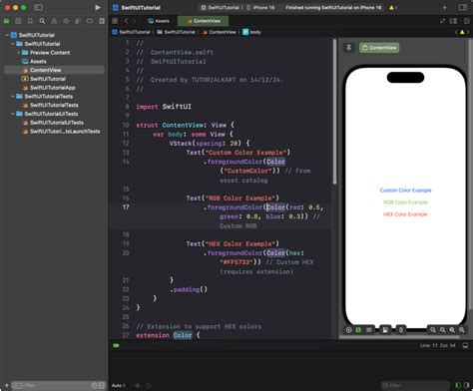Collapse the SwiftUITutorialTests group
The width and height of the screenshot is (473, 391).
point(13,97)
